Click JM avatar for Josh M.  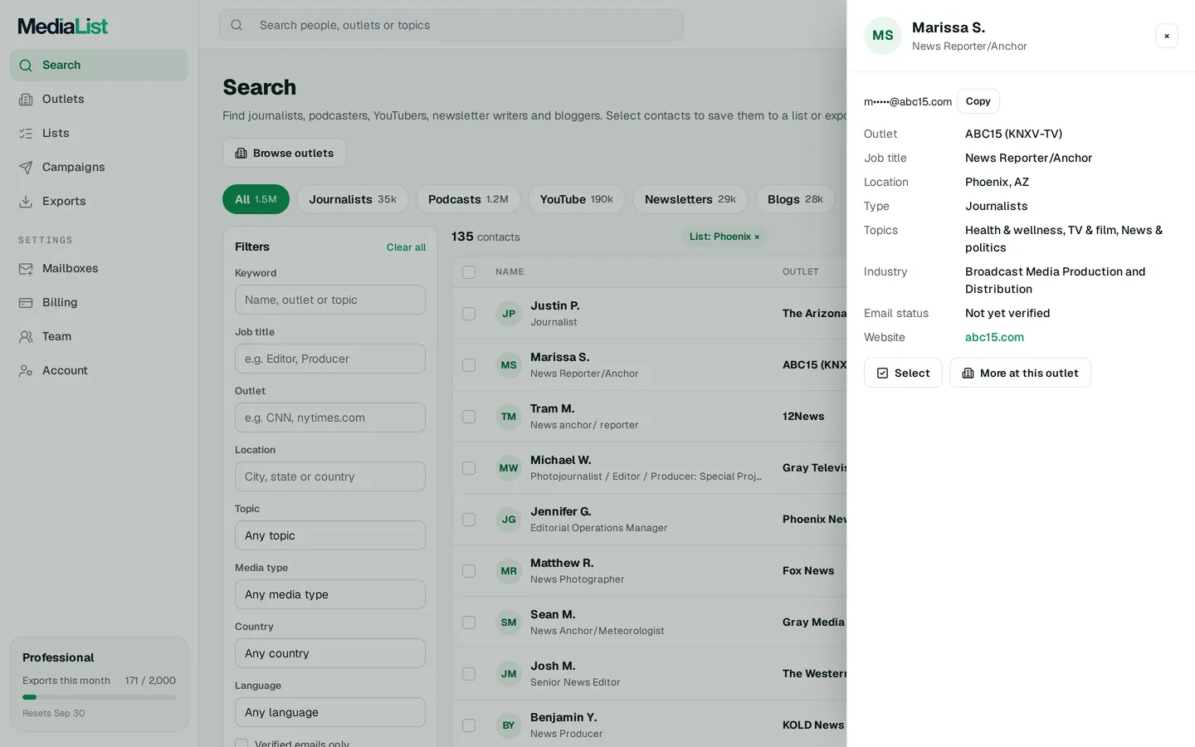click(x=509, y=674)
